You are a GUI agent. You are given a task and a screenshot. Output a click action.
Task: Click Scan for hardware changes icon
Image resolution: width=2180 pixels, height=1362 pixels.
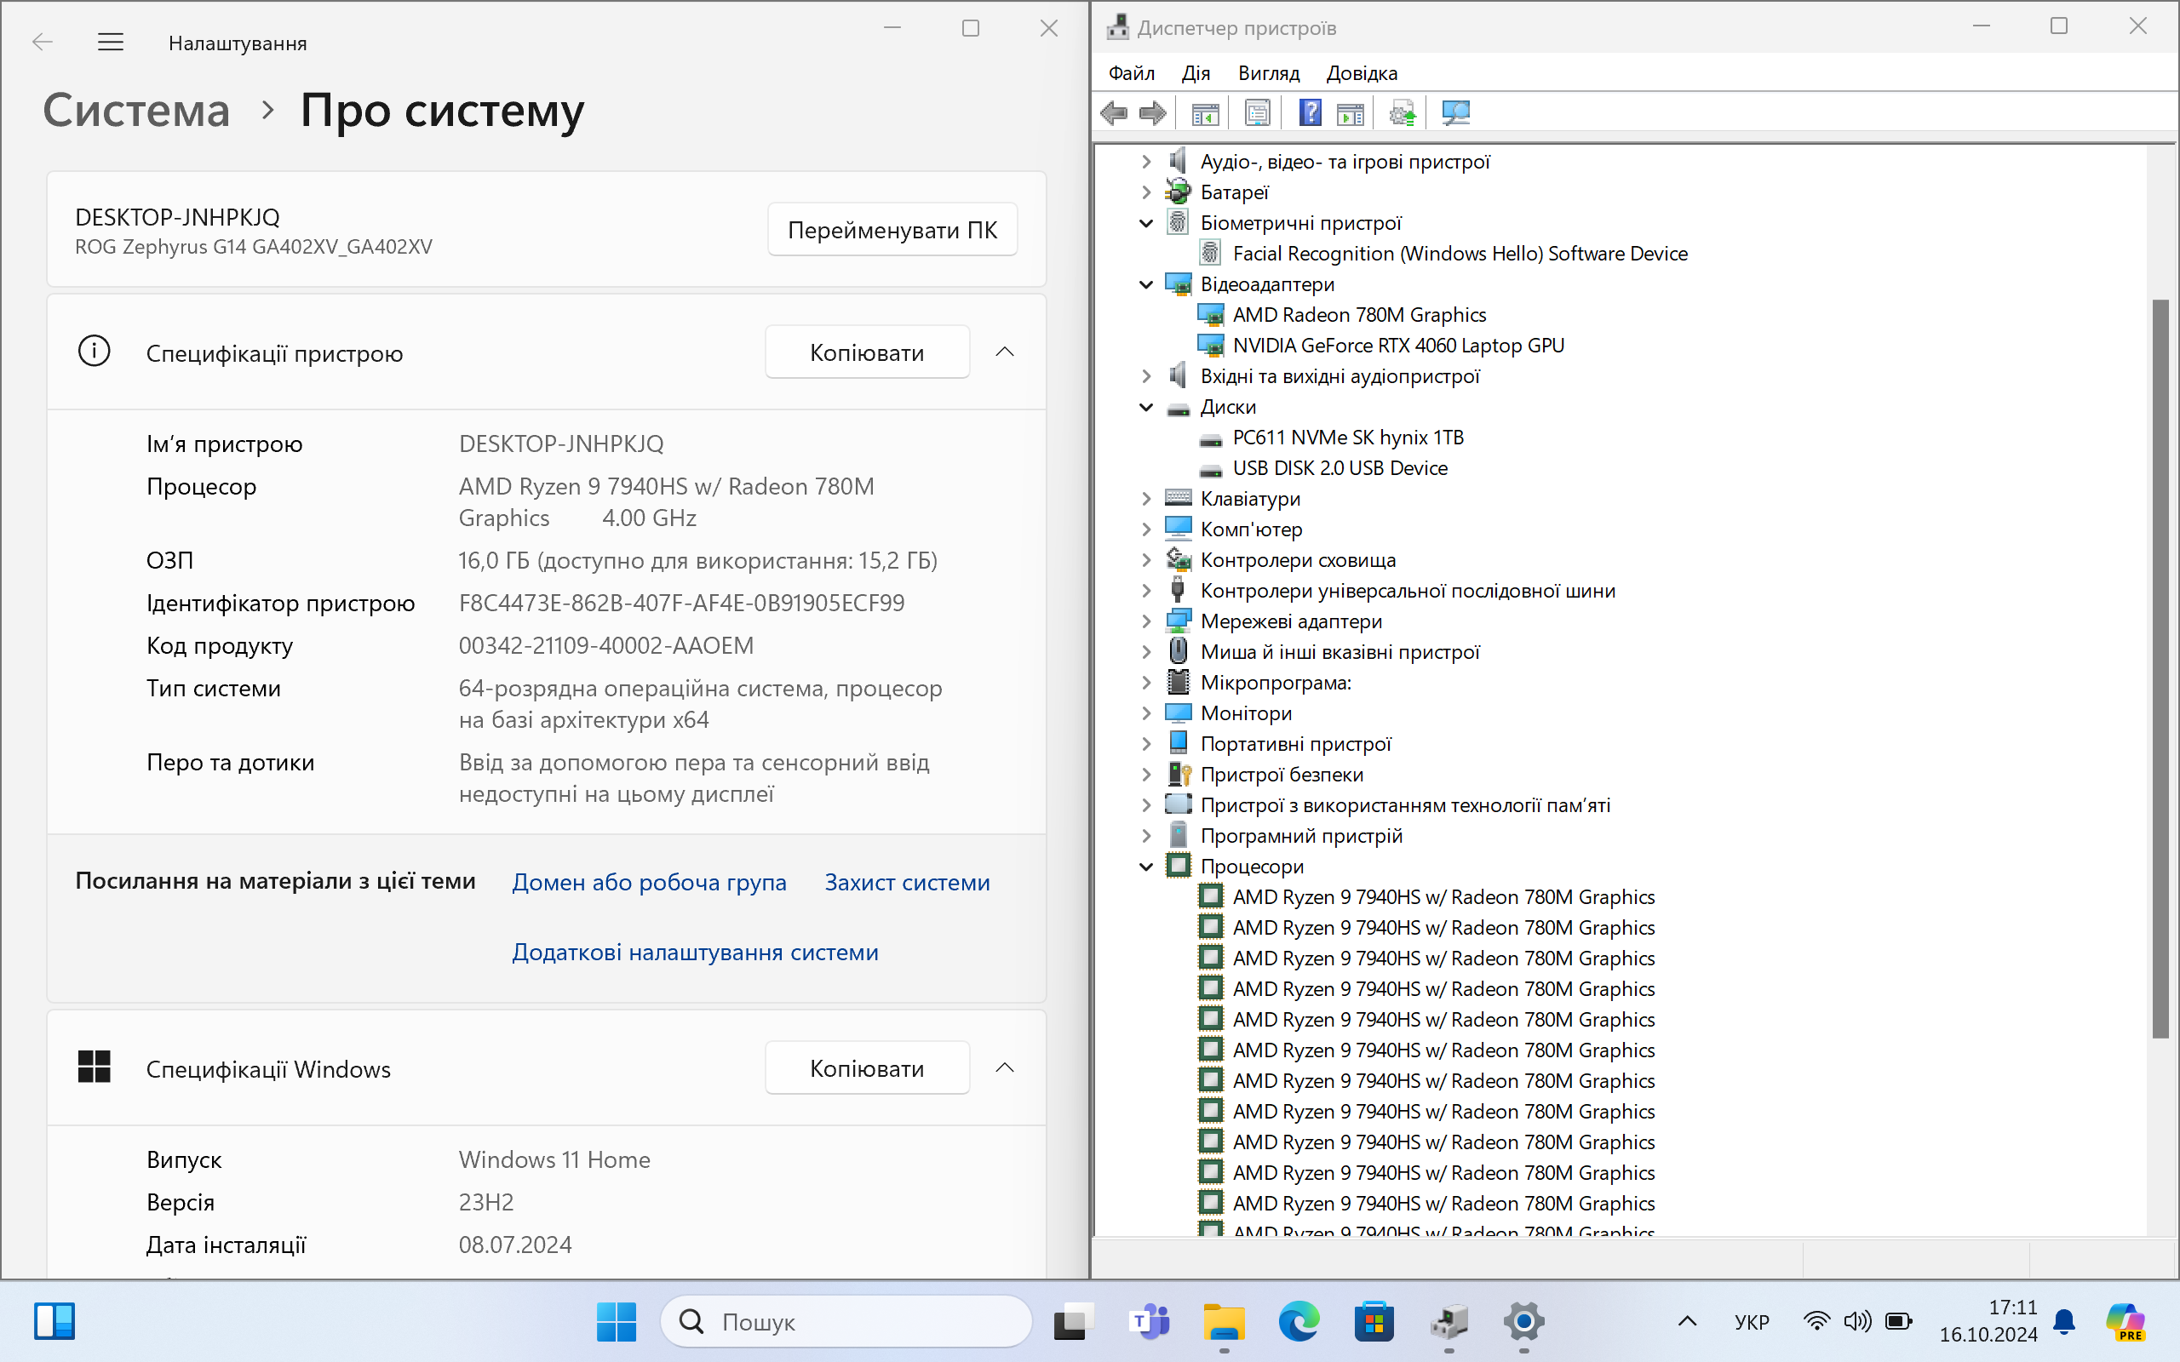click(1454, 113)
